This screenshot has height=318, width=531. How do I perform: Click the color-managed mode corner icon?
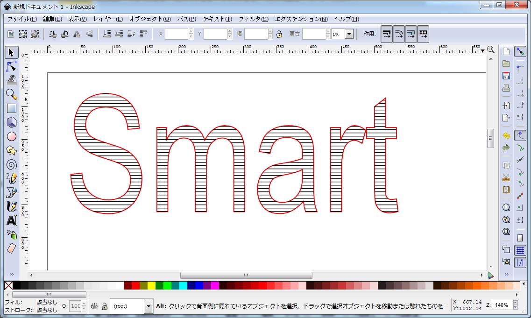[491, 276]
